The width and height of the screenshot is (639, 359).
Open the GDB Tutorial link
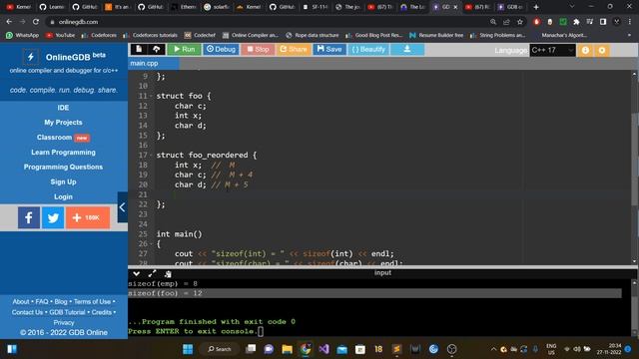(x=67, y=312)
